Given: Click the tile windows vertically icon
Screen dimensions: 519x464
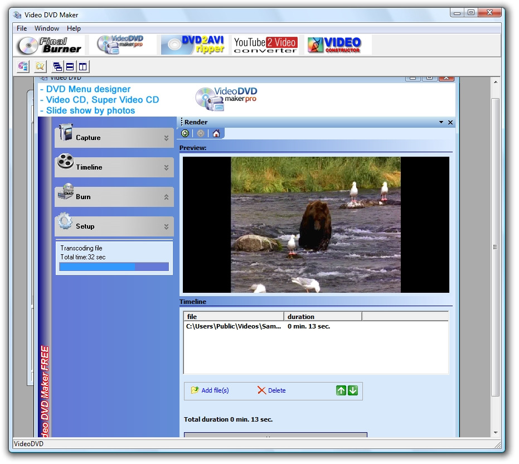Looking at the screenshot, I should point(83,67).
